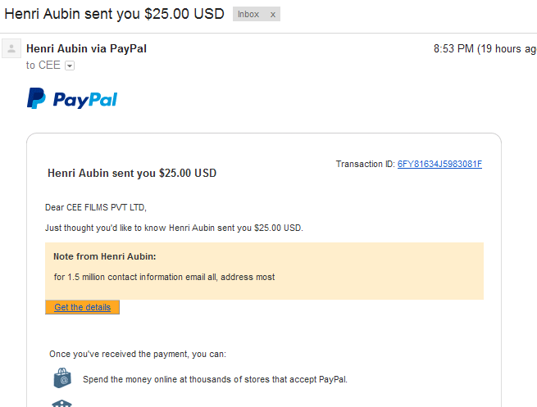Click the Just thought you'd like to know sentence
The width and height of the screenshot is (537, 407).
[x=174, y=228]
